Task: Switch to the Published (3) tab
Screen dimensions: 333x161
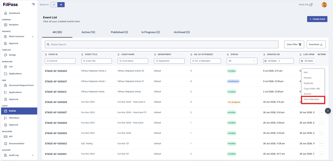Action: [119, 32]
